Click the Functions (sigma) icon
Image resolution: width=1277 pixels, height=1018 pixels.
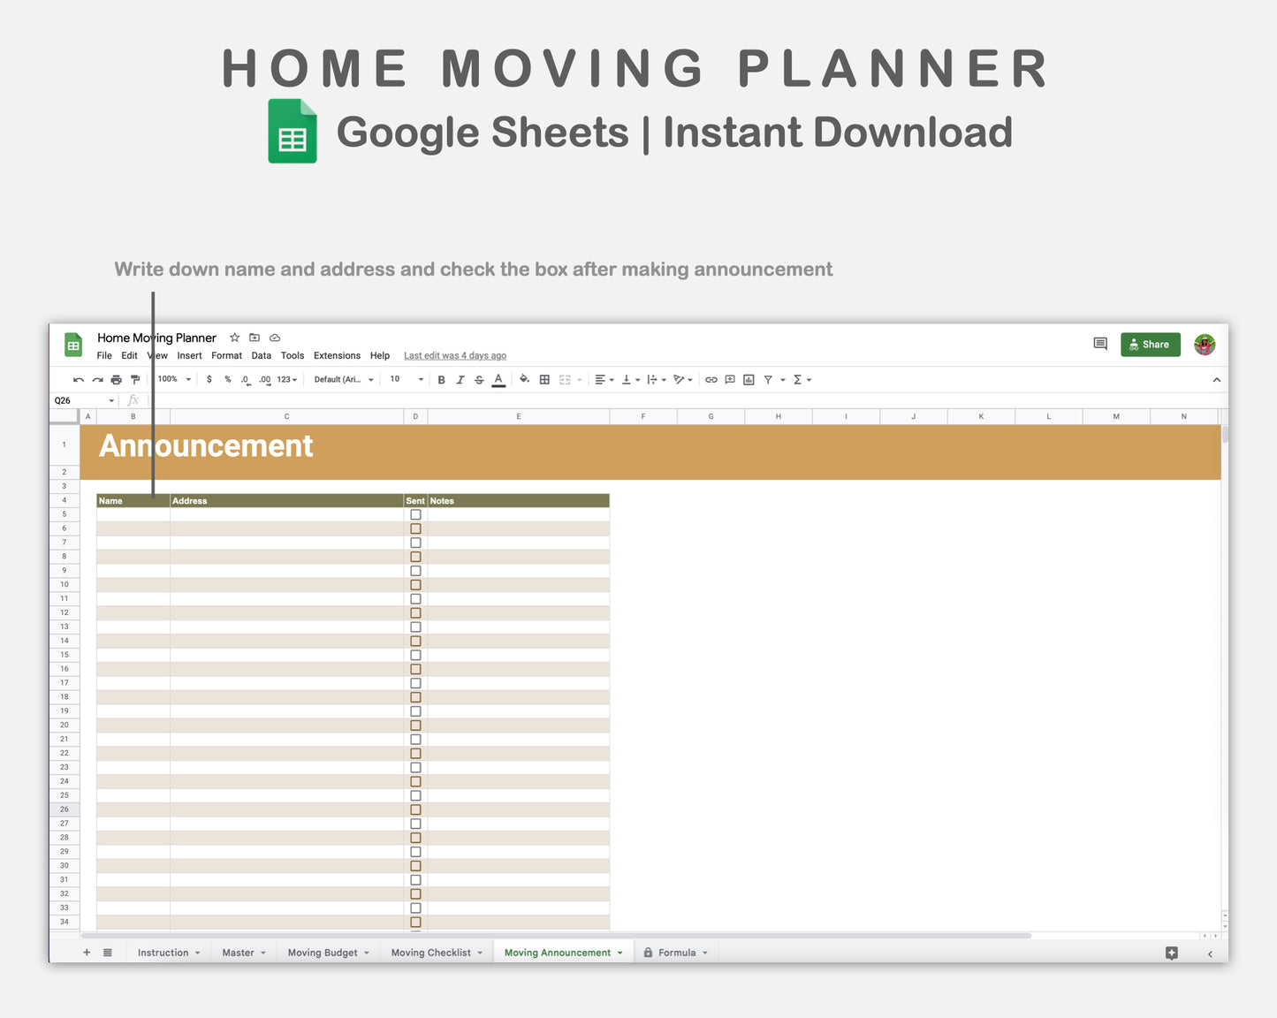click(x=796, y=379)
